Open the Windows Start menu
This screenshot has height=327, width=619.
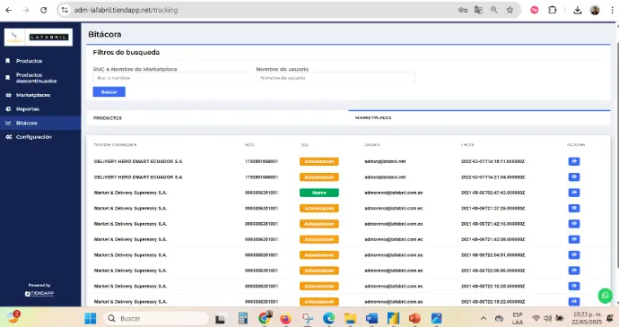point(90,318)
